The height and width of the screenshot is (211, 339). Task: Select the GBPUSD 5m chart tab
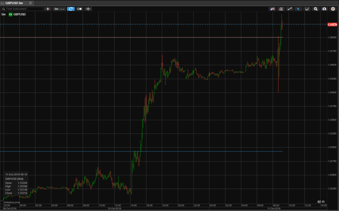coord(14,3)
